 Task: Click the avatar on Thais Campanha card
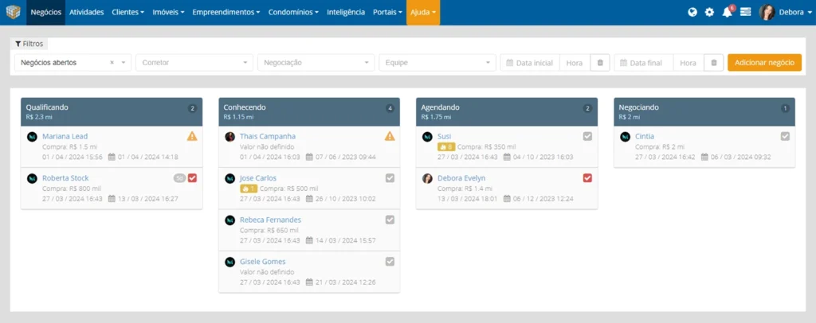tap(229, 137)
